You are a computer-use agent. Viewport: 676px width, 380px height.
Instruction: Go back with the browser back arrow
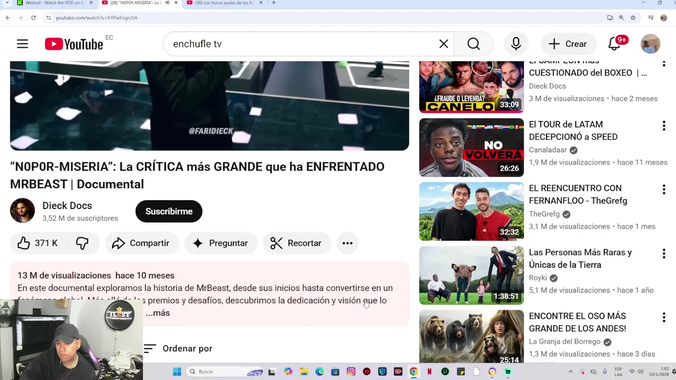click(x=8, y=17)
